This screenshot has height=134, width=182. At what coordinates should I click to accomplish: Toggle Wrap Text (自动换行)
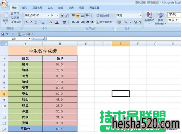point(103,15)
